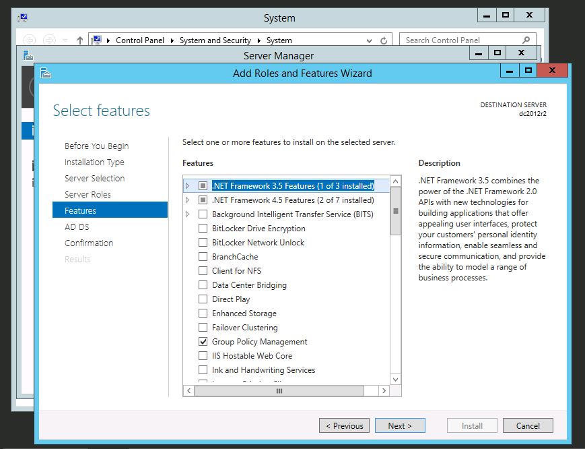
Task: Go up one level in System window
Action: click(79, 40)
